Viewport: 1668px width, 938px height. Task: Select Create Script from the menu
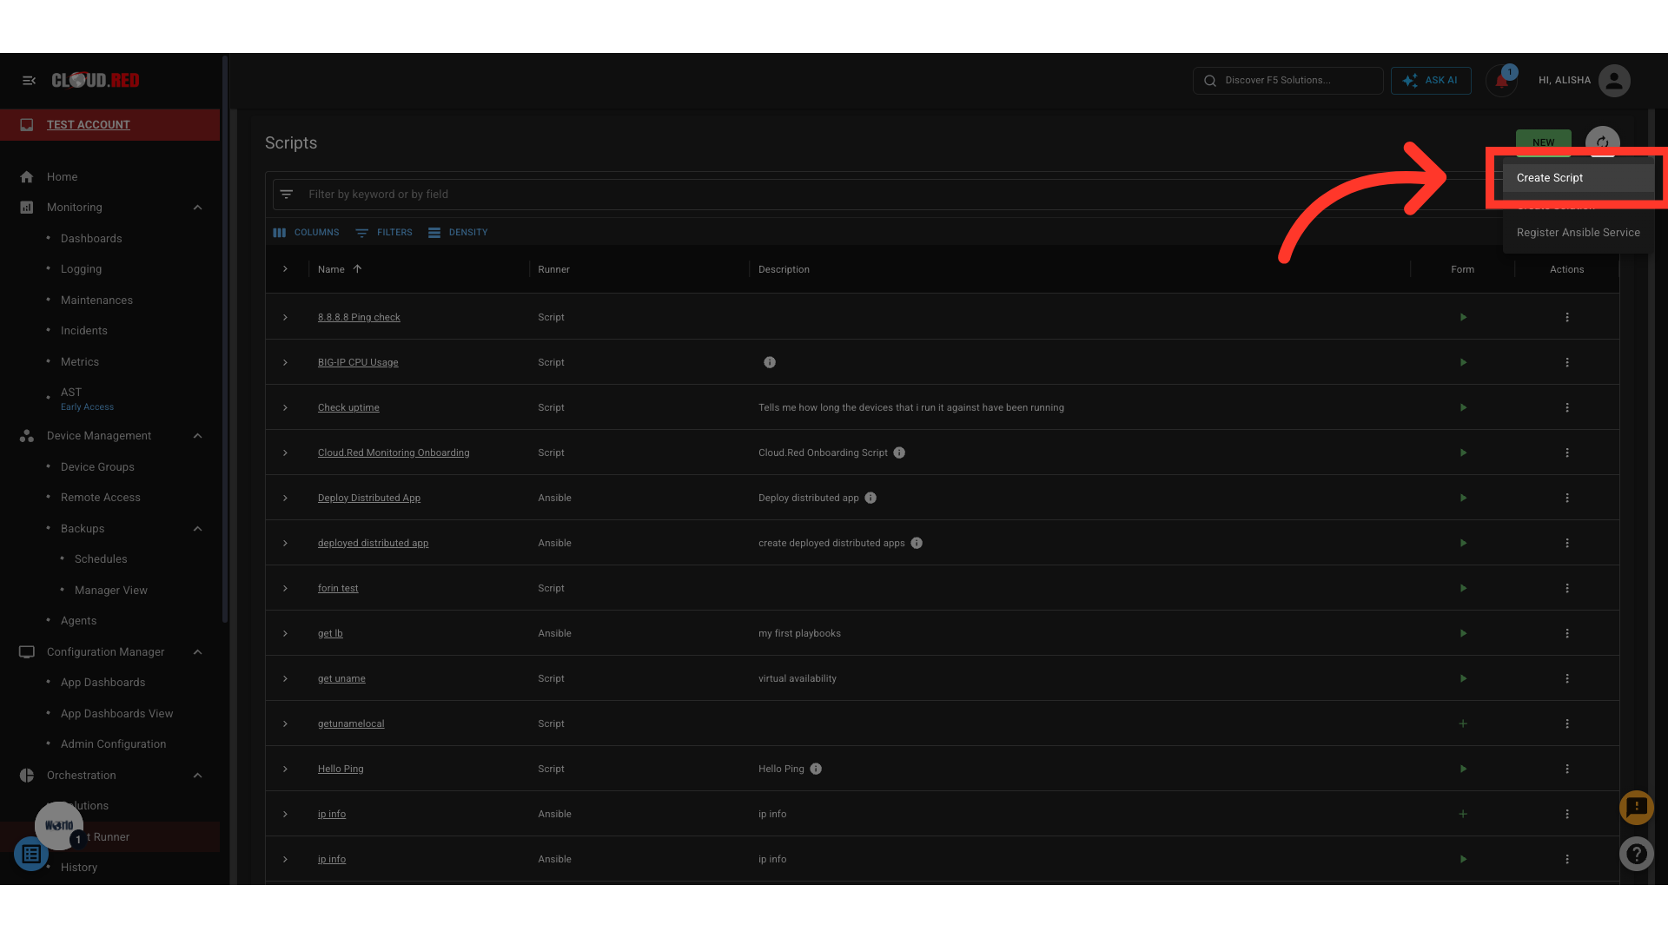pyautogui.click(x=1550, y=178)
